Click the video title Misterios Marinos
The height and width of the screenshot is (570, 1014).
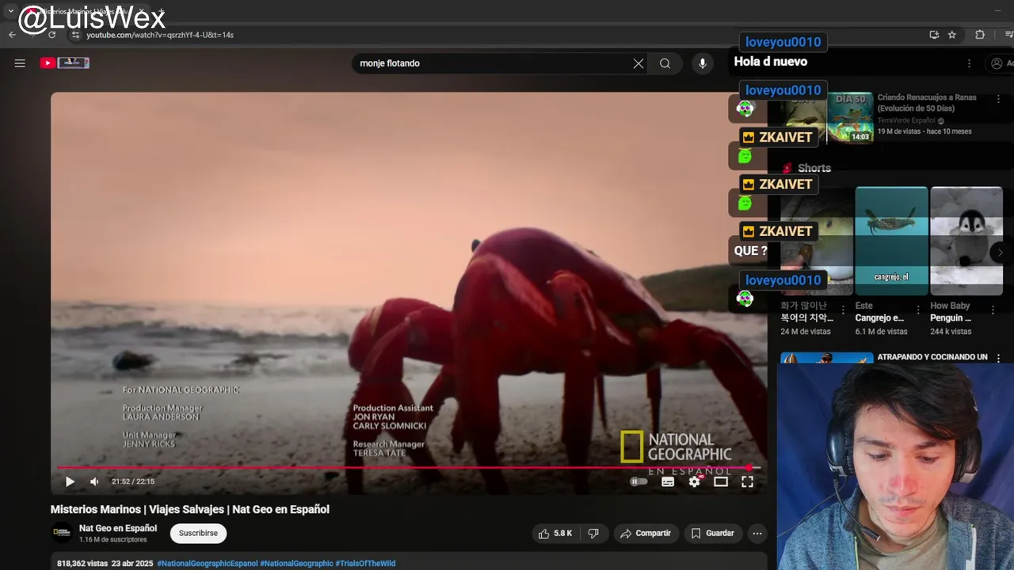point(190,510)
